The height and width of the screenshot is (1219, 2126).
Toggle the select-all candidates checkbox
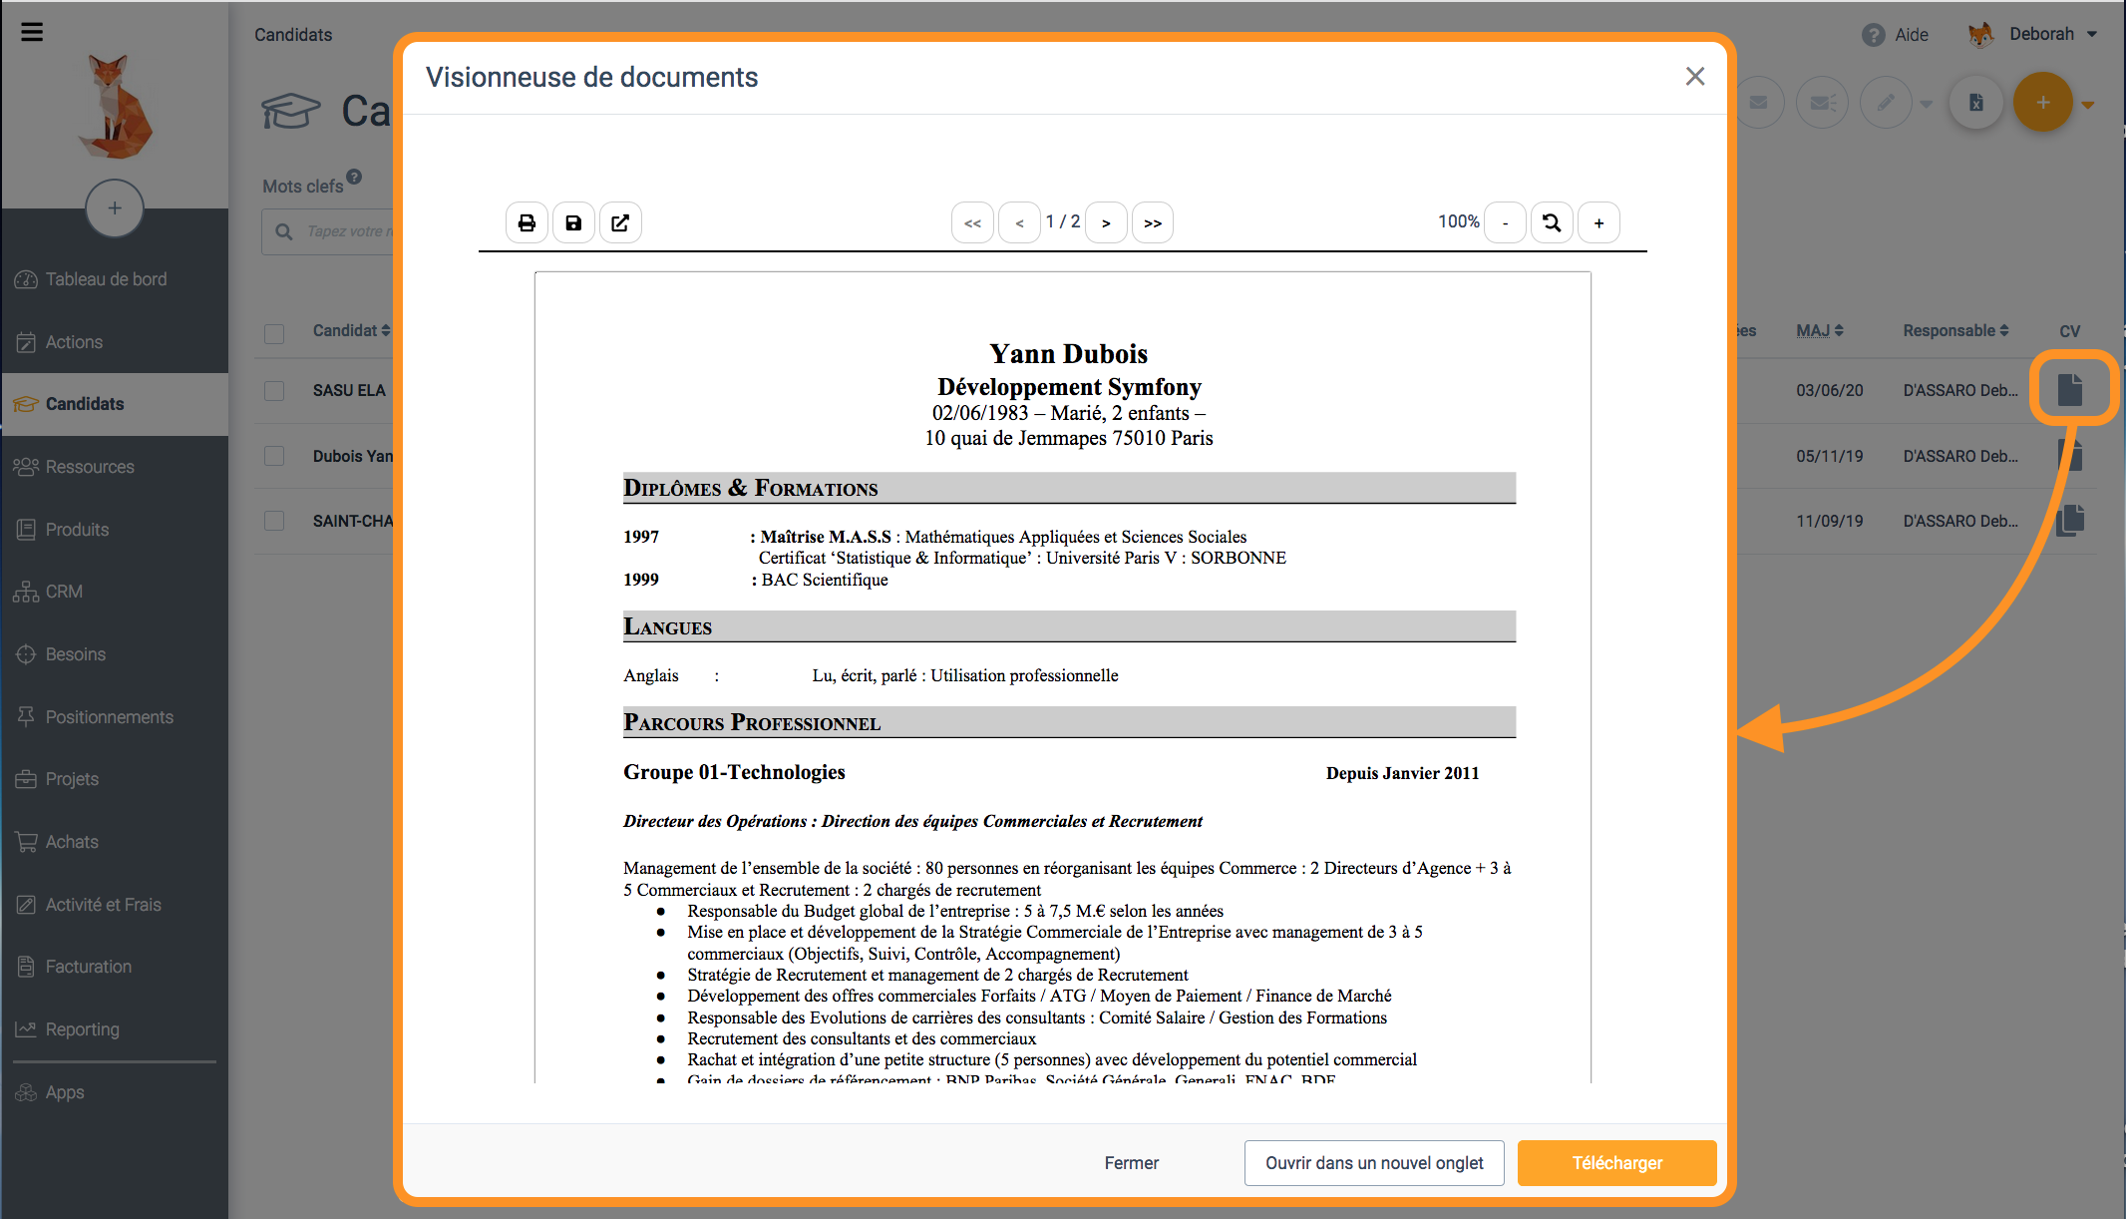tap(274, 333)
